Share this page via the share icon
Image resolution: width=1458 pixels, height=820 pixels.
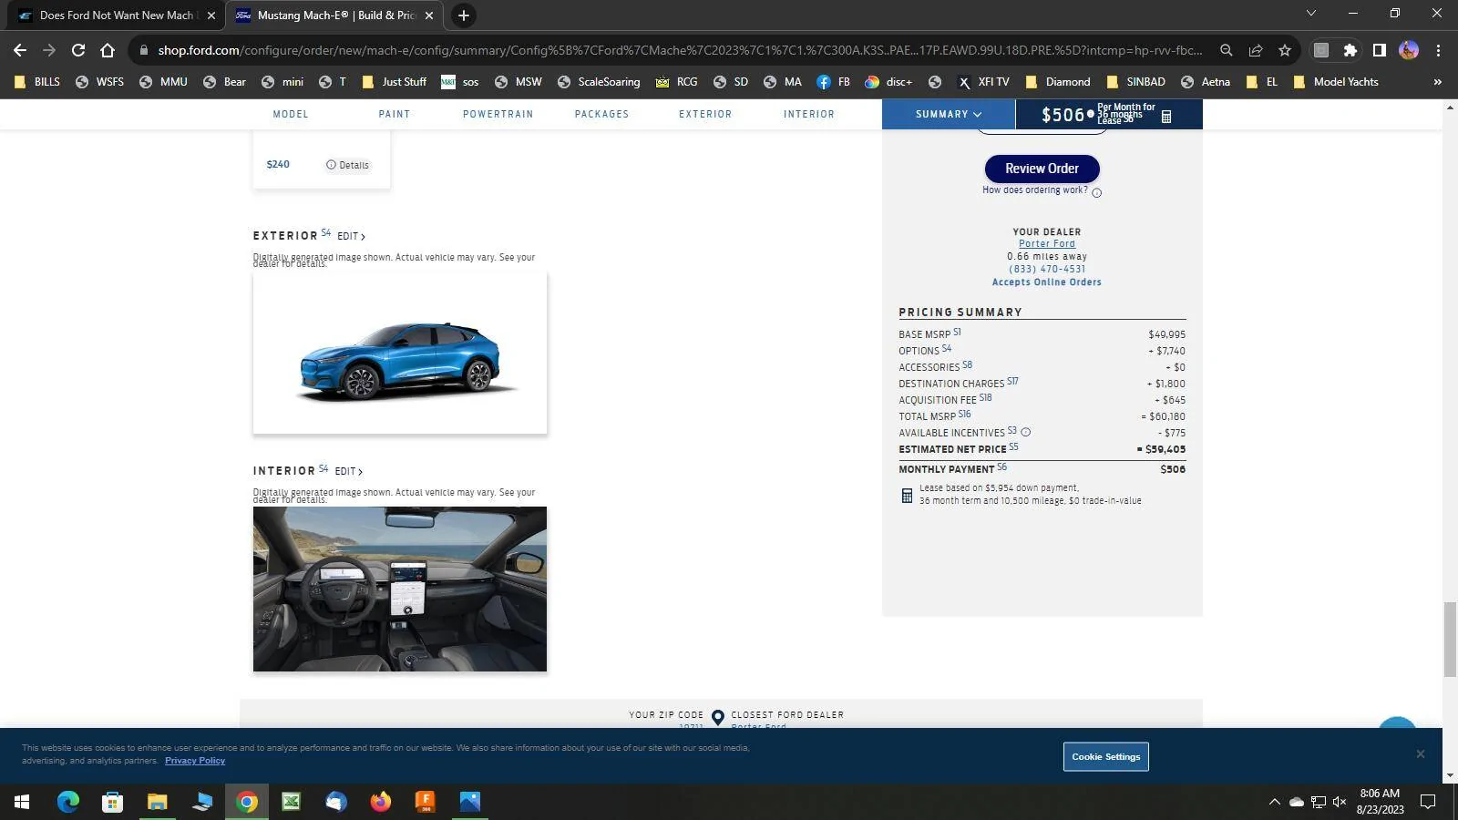(1256, 51)
